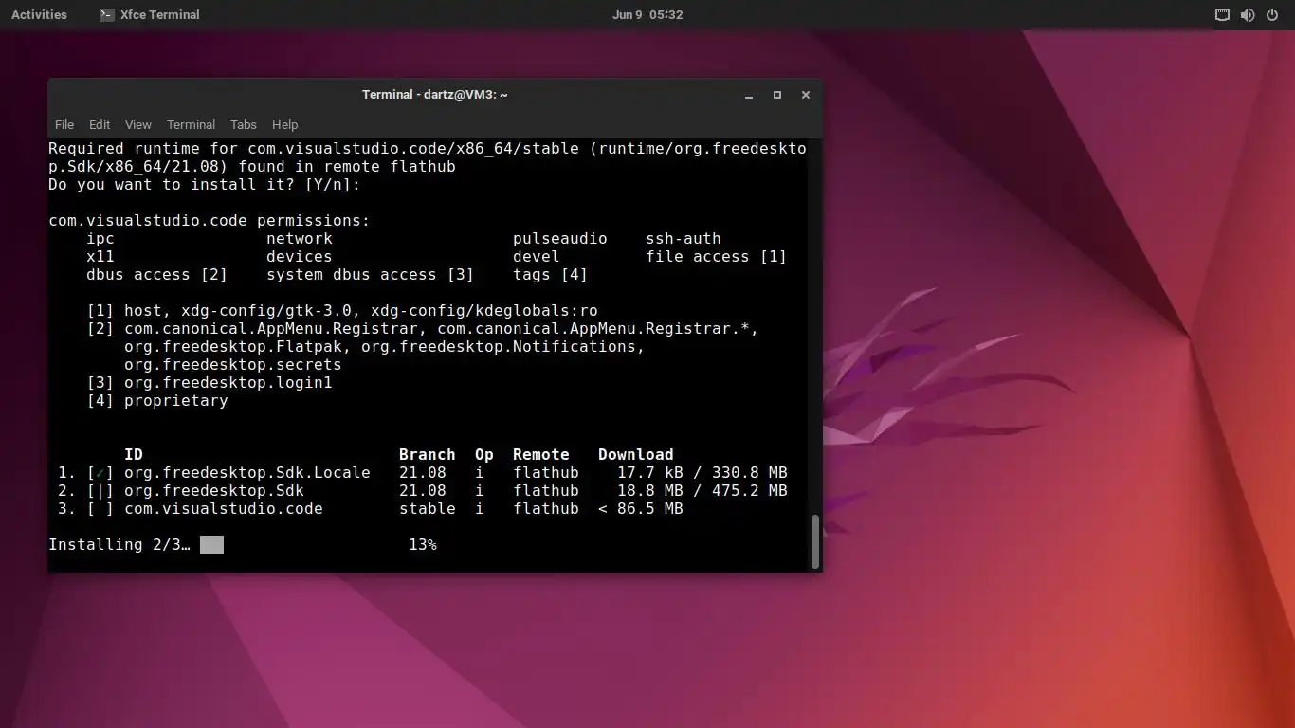Click the '[3] org.freedesktop.login1' line
Screen dimensions: 1295x728
pyautogui.click(x=210, y=382)
